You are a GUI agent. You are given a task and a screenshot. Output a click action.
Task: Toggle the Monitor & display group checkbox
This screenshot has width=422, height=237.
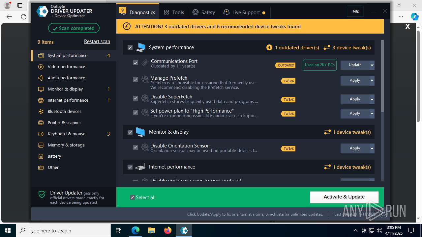pos(130,132)
